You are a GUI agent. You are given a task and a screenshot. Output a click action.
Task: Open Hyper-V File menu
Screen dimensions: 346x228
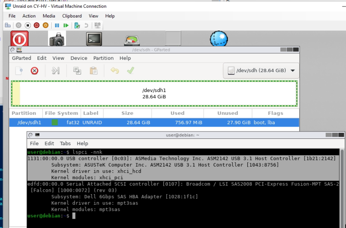pos(12,16)
